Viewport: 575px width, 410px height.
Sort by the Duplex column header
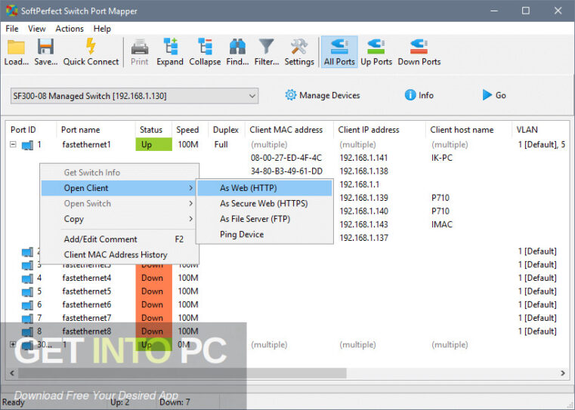click(226, 130)
